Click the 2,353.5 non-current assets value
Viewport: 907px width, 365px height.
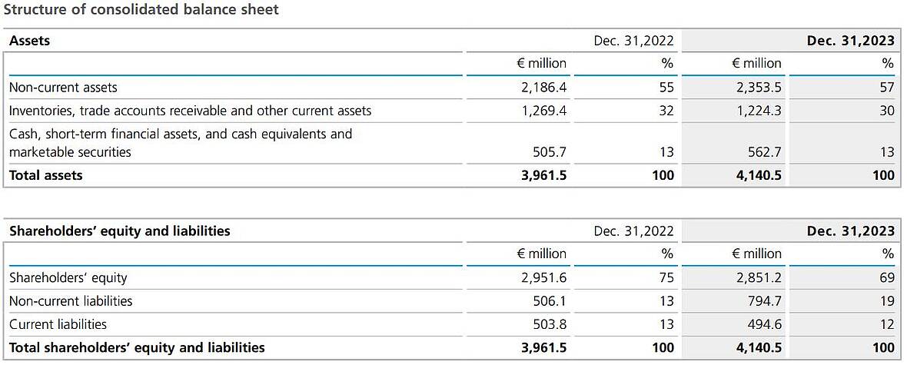759,88
